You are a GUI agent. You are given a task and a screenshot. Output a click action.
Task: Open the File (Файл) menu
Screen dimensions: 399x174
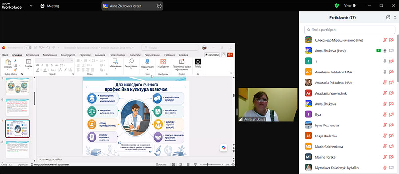click(x=5, y=55)
